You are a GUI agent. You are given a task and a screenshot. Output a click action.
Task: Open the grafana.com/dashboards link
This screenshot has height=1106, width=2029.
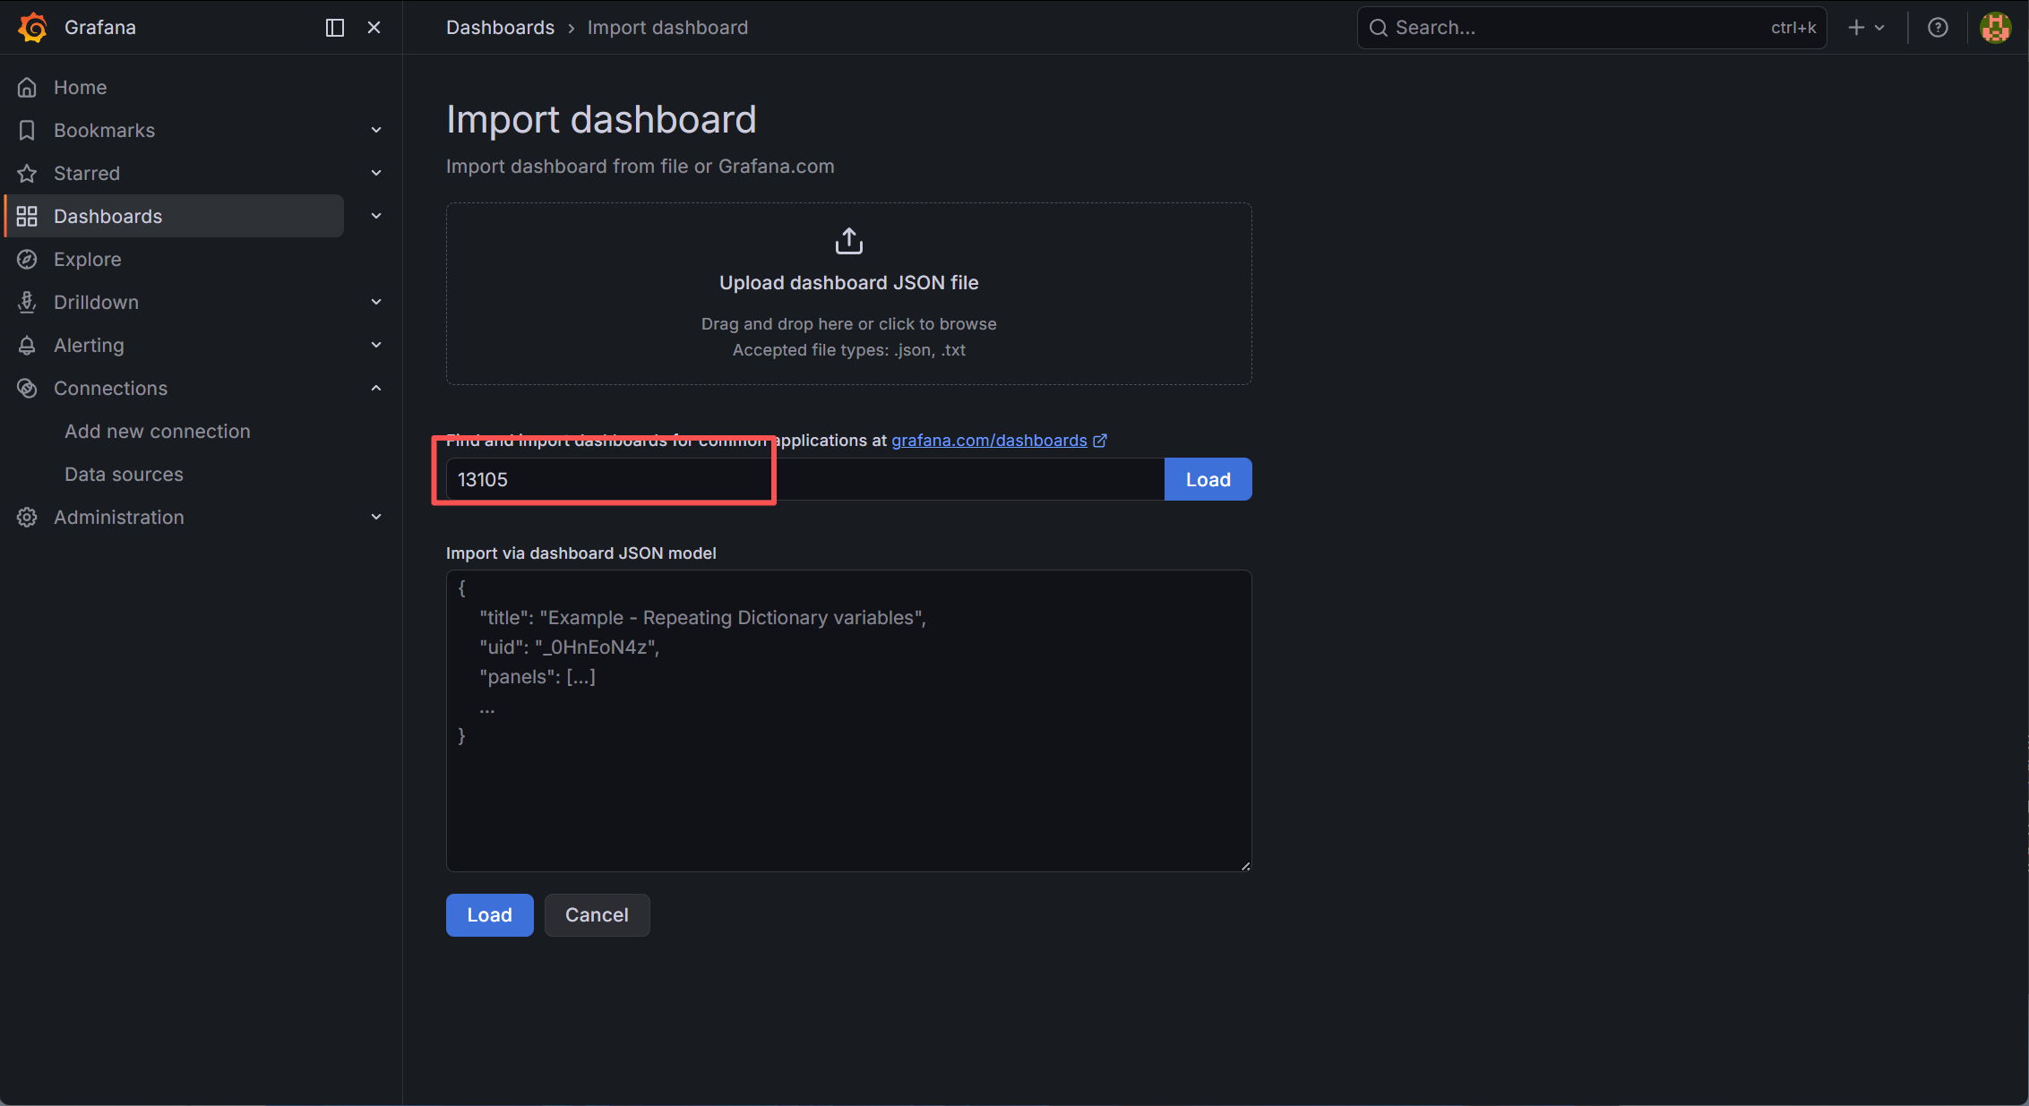pyautogui.click(x=989, y=441)
